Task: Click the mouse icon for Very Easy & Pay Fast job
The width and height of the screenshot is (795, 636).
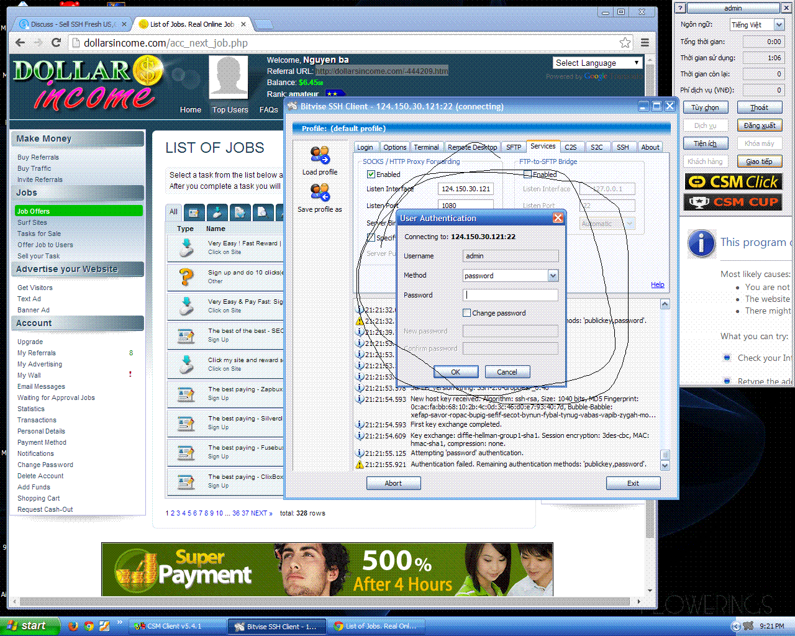Action: (186, 306)
